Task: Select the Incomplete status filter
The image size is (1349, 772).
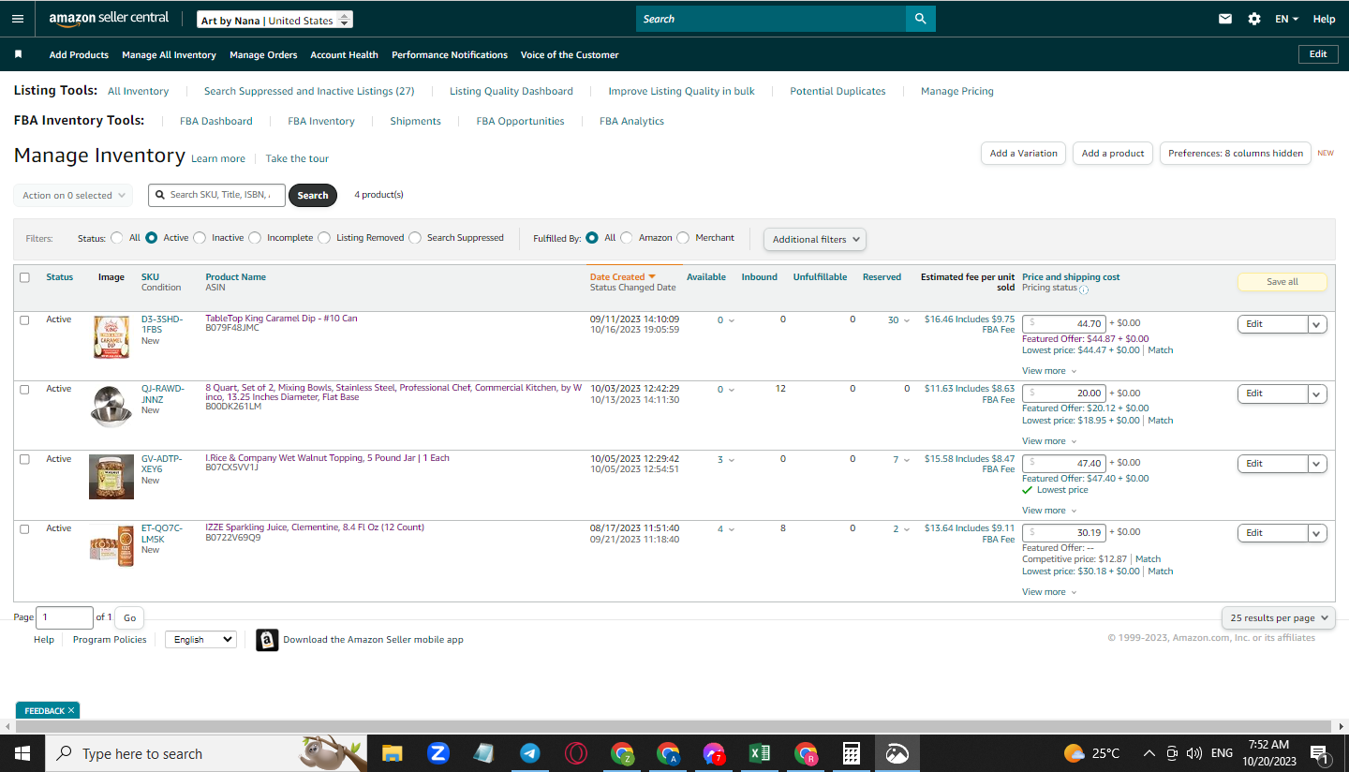Action: click(x=255, y=238)
